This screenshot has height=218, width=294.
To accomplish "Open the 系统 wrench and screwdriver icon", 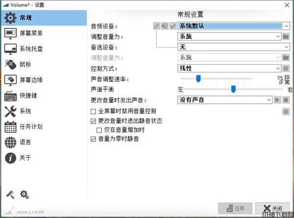I will point(10,111).
